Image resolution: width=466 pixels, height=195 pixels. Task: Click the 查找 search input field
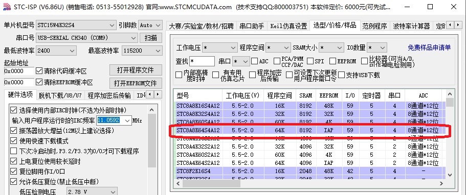tap(202, 61)
